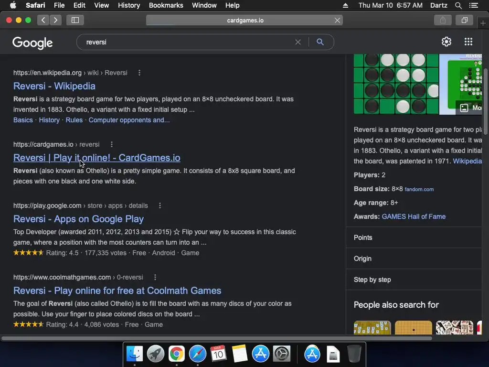Screen dimensions: 489x367
Task: Open Reversi Coolmath Games result
Action: 117,291
